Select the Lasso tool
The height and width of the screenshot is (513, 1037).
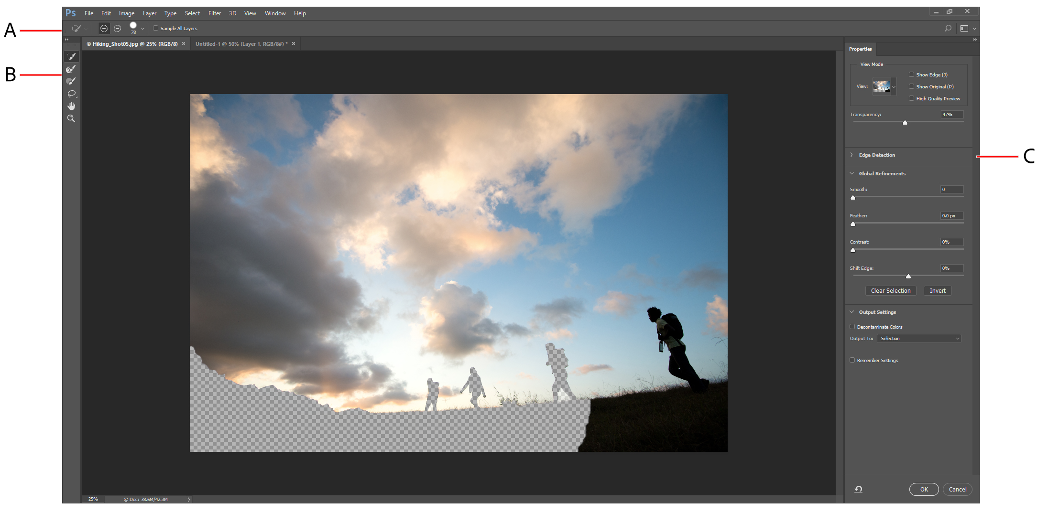click(x=71, y=94)
